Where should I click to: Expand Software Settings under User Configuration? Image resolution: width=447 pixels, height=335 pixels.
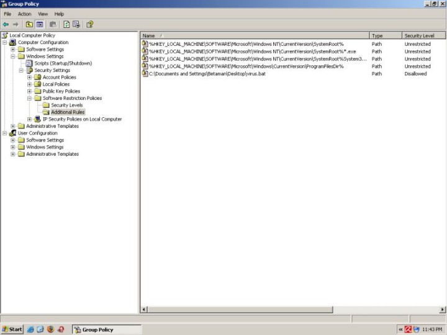[13, 140]
